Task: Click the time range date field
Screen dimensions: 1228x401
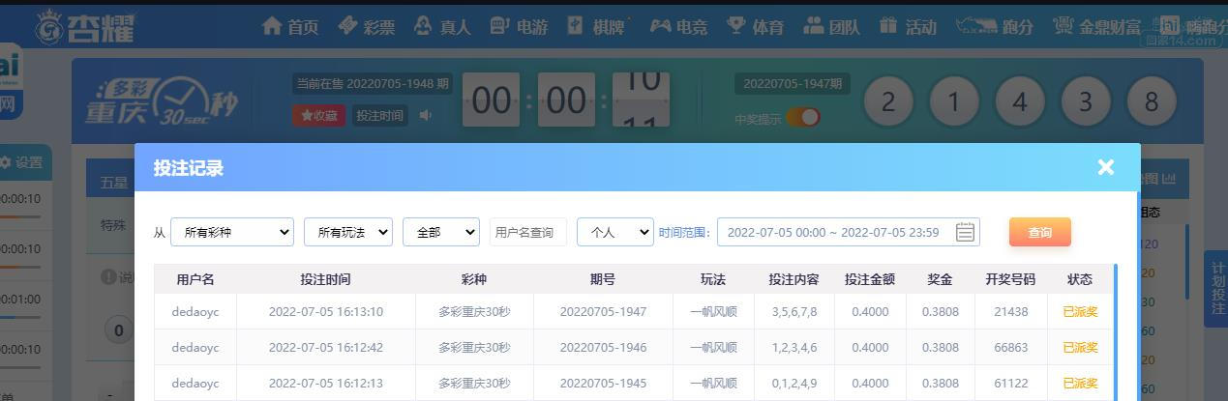Action: (x=849, y=232)
